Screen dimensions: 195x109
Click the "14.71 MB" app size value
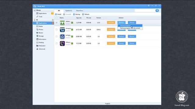coord(79,30)
